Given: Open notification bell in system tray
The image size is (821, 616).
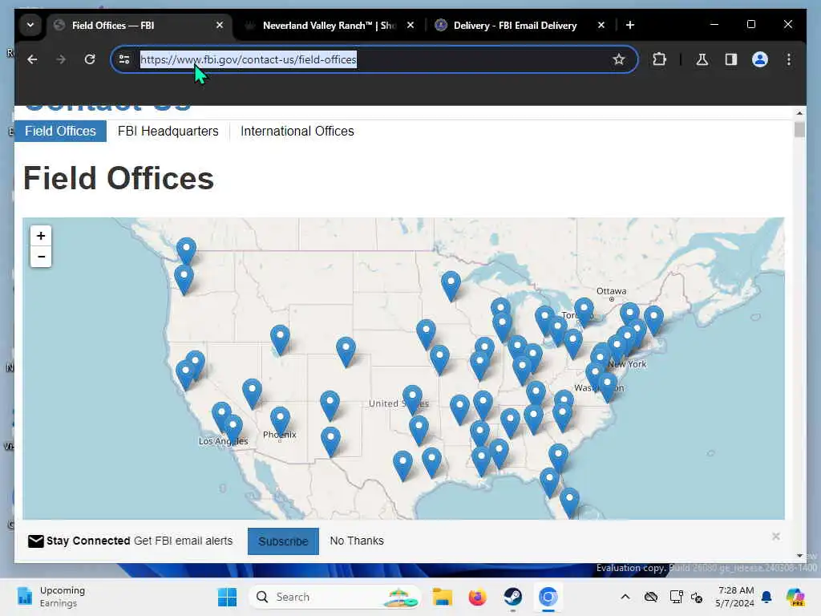Looking at the screenshot, I should click(766, 597).
